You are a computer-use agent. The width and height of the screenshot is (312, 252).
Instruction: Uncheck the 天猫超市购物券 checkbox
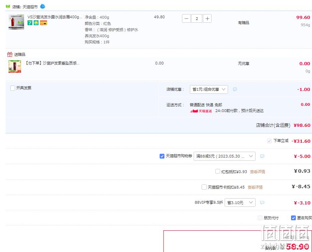tap(162, 156)
